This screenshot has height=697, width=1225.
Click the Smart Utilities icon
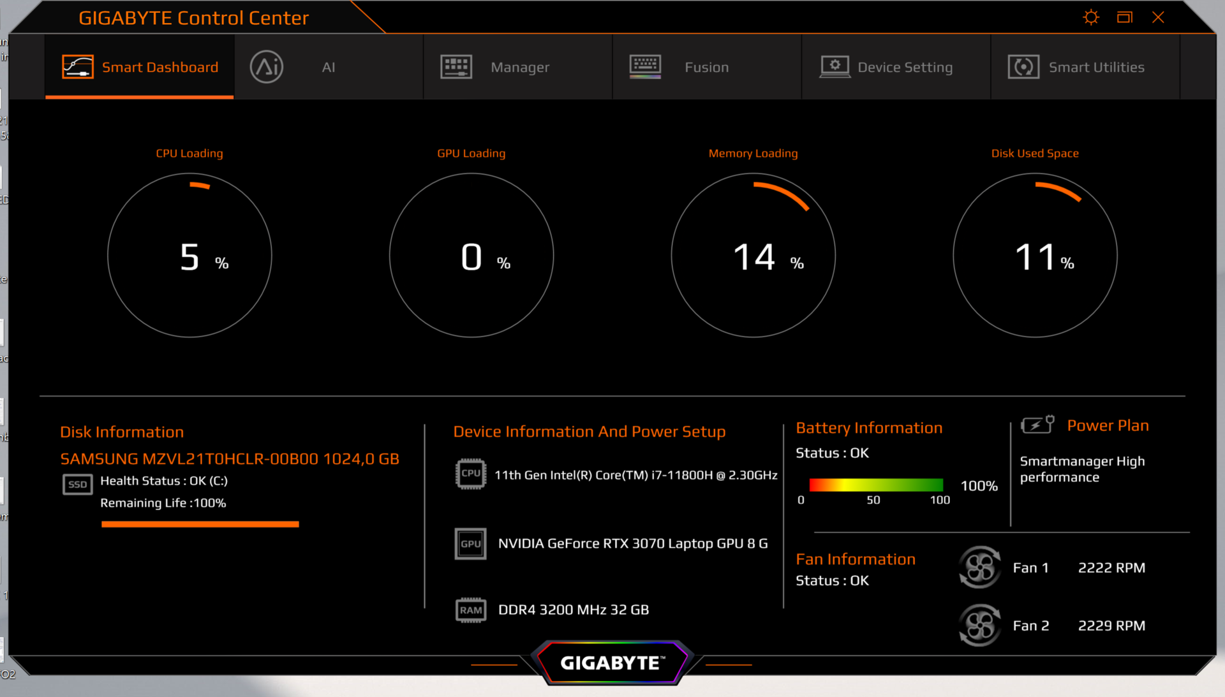tap(1023, 67)
